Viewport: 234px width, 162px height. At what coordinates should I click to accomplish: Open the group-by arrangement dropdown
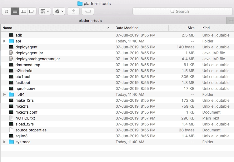[45, 11]
